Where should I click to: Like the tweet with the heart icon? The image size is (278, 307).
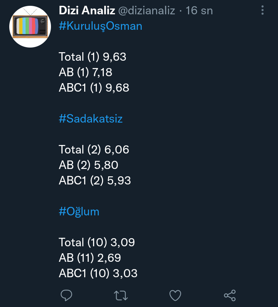click(175, 296)
